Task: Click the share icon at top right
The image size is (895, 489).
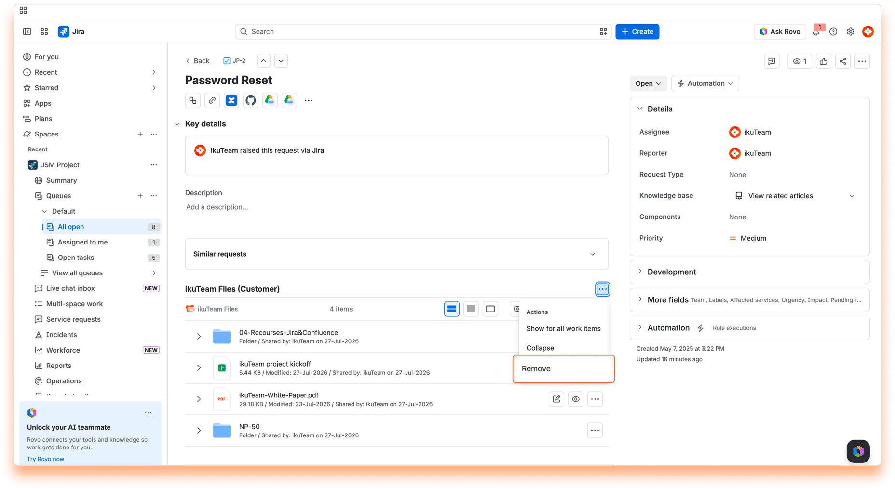Action: pos(843,61)
